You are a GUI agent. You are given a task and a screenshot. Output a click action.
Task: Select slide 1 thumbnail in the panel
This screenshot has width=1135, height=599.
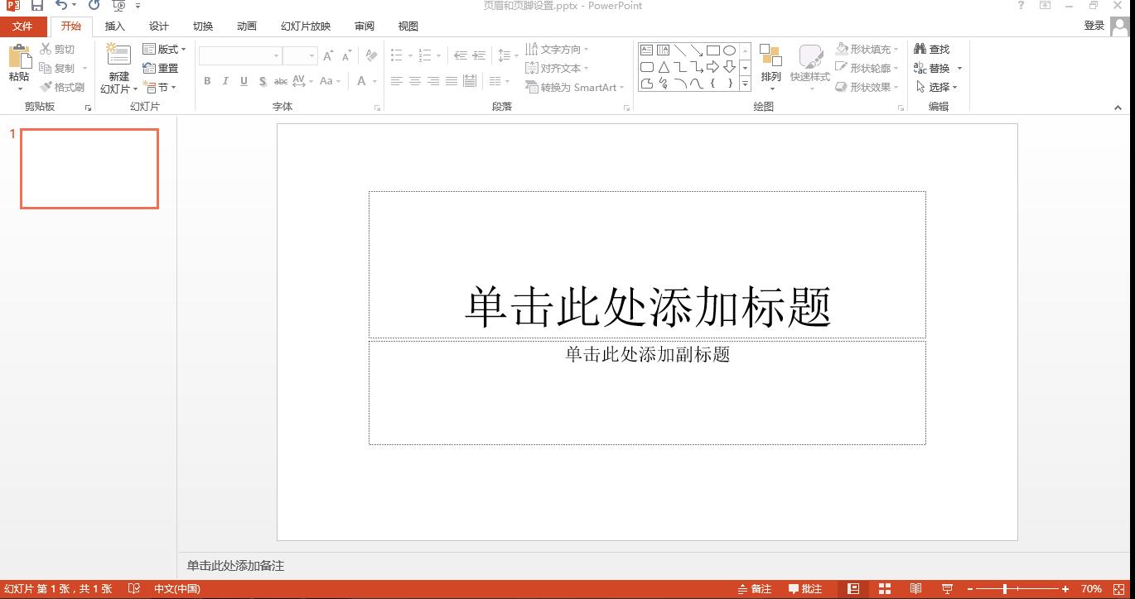[x=89, y=169]
